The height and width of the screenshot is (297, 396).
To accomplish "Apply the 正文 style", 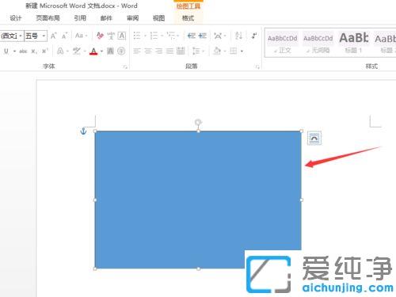I will pyautogui.click(x=283, y=44).
